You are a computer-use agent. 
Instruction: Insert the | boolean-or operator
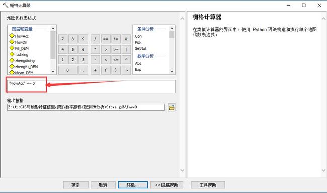click(126, 49)
